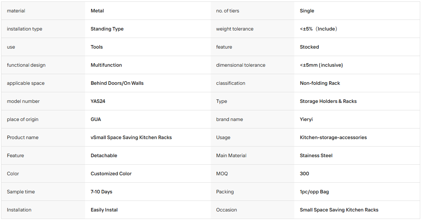Click the '7-10 Days' sample time
Viewport: 422px width, 220px height.
click(101, 192)
